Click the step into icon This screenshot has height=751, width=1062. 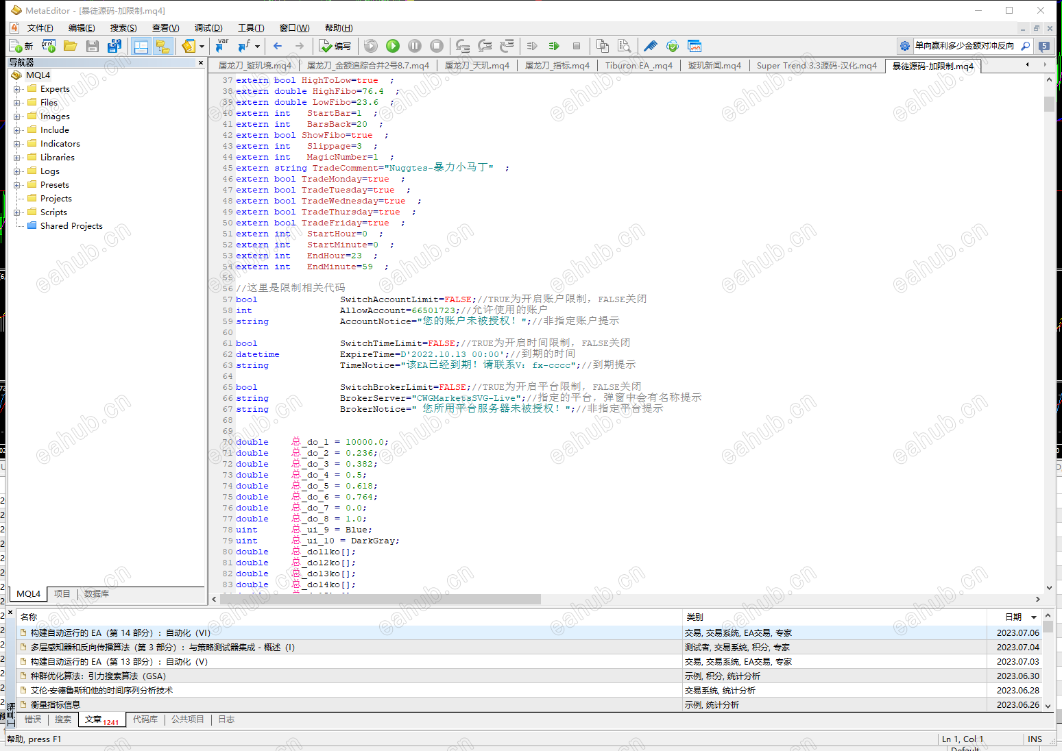[463, 46]
